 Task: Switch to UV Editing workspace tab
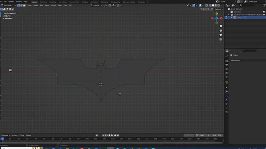pos(63,2)
